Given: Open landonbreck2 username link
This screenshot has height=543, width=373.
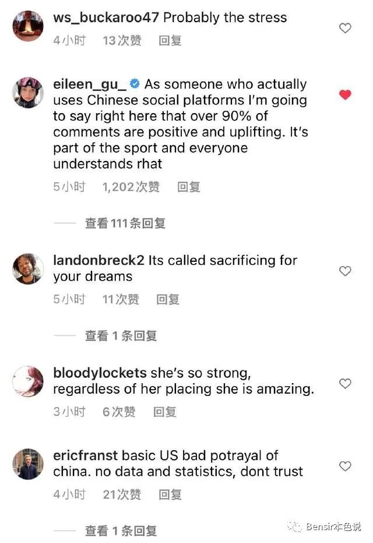Looking at the screenshot, I should tap(98, 260).
